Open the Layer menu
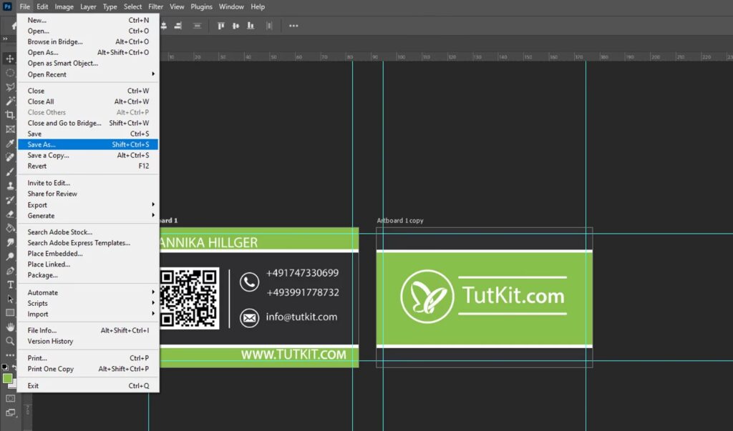 (x=88, y=6)
